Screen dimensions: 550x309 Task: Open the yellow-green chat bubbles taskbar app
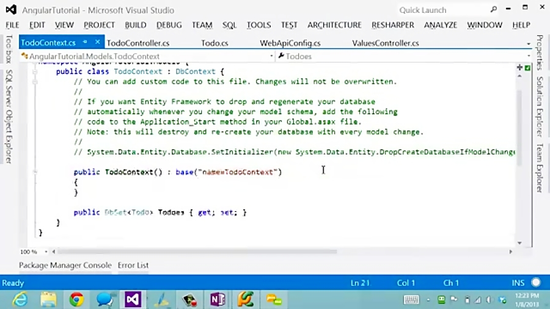[274, 300]
